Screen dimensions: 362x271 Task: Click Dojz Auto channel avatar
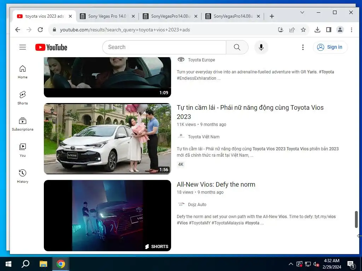181,204
